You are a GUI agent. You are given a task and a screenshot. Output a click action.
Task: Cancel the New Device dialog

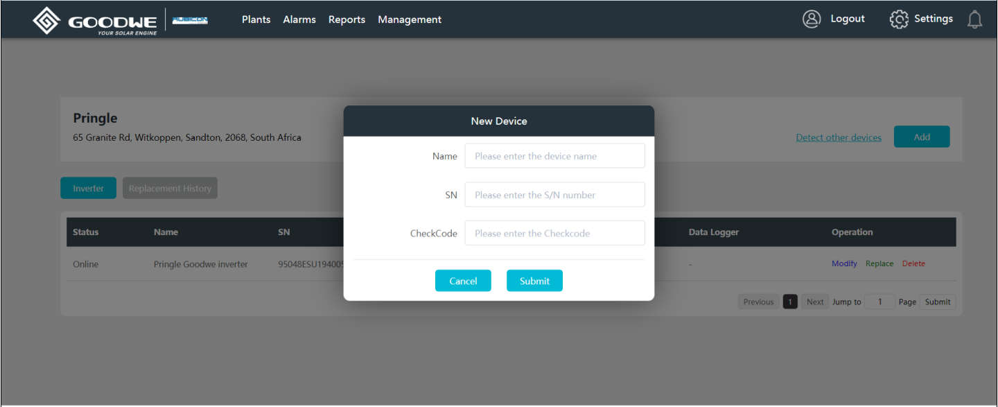463,281
